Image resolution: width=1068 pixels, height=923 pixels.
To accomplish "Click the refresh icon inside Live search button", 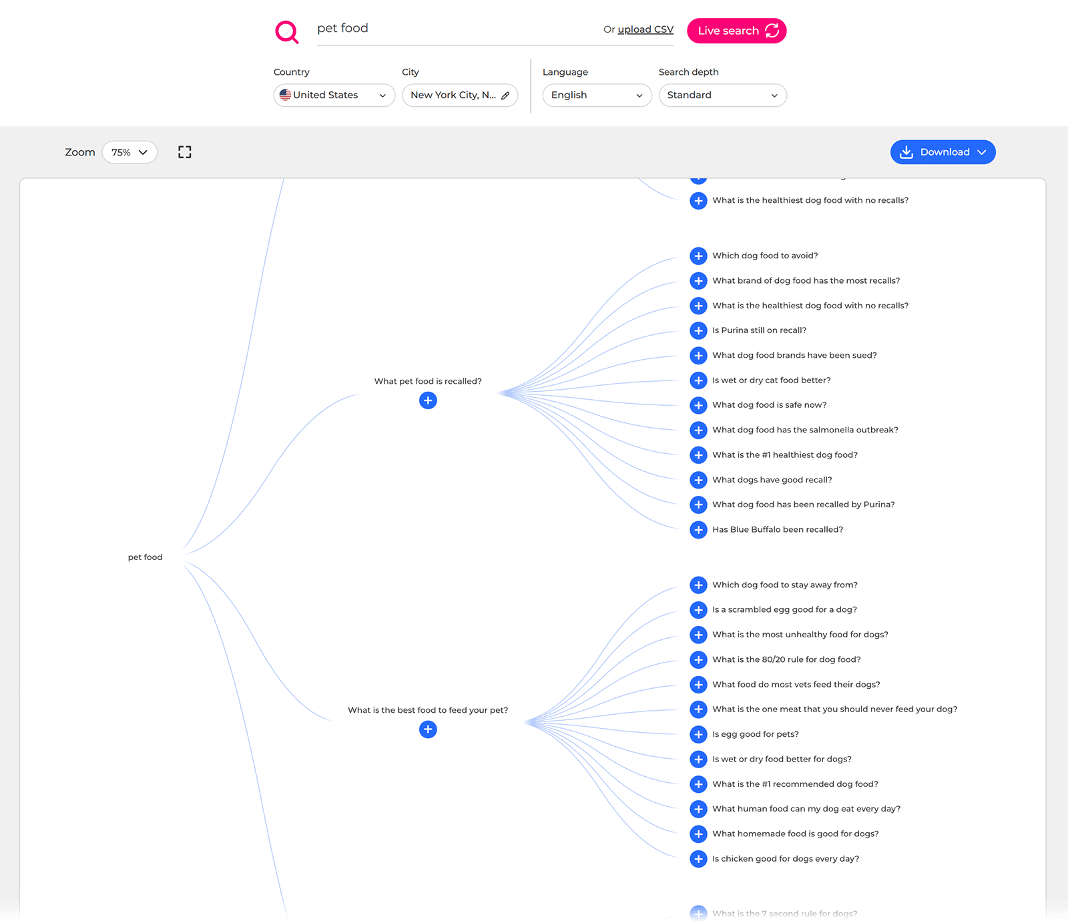I will (772, 31).
